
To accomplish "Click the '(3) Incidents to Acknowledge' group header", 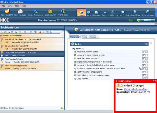I will (x=32, y=36).
